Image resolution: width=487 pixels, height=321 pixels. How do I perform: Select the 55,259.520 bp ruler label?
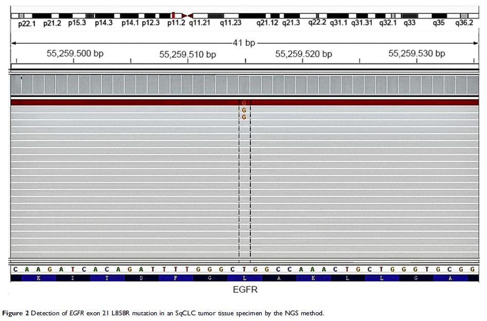pos(303,54)
